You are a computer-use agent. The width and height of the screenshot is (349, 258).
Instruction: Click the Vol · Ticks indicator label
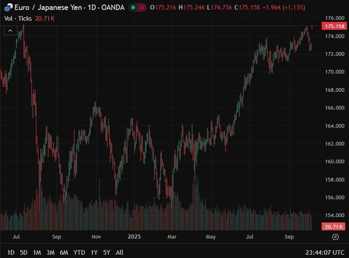[19, 18]
